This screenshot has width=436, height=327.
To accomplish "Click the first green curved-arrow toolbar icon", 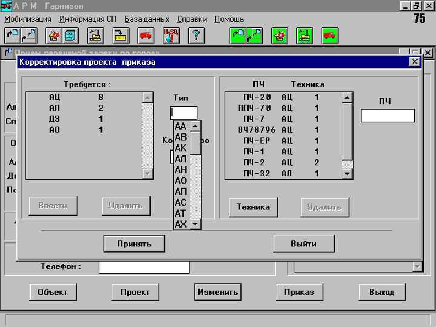I will [238, 36].
